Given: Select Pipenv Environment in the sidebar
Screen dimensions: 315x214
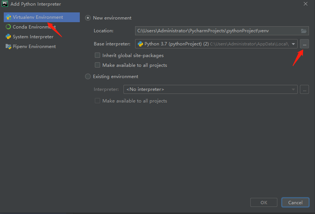Looking at the screenshot, I should [41, 47].
